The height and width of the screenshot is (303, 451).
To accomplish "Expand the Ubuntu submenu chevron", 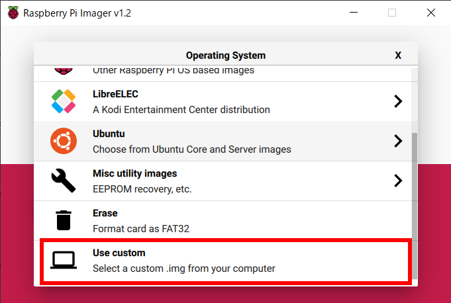I will (398, 141).
